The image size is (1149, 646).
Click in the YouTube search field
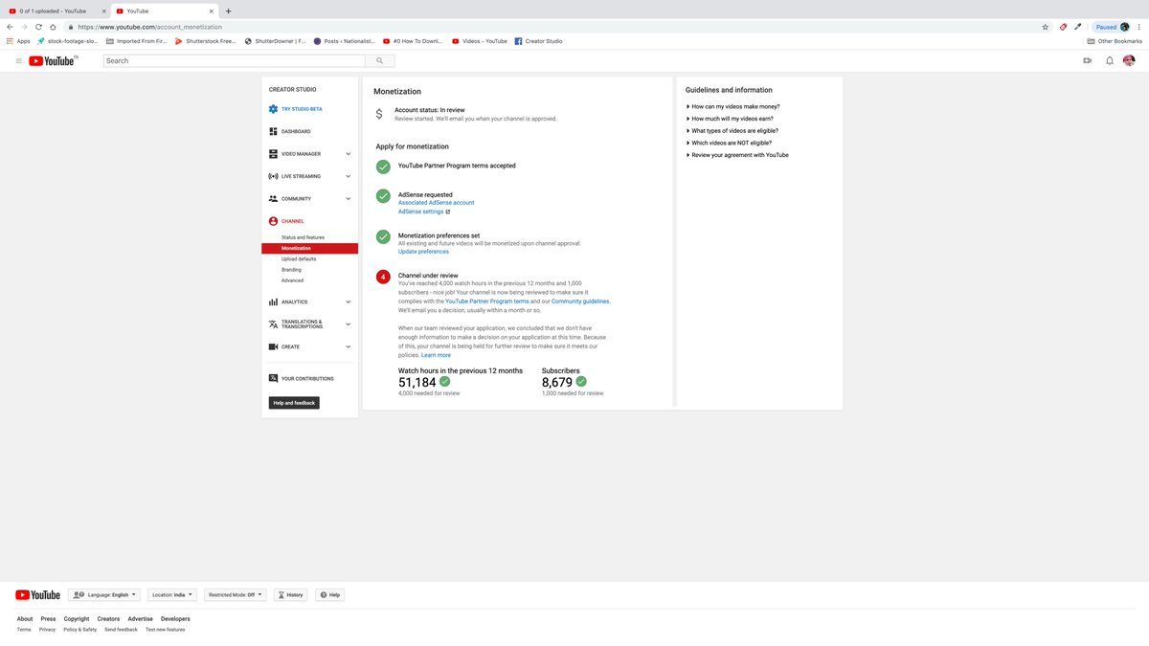235,60
